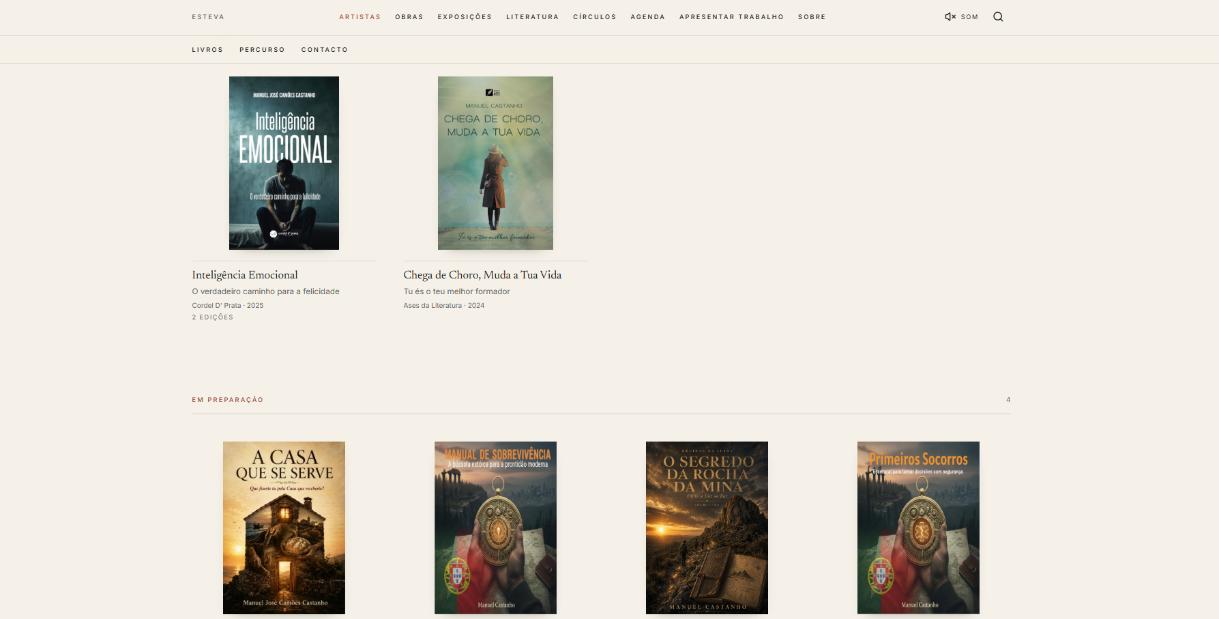Open the SOBRE page
The width and height of the screenshot is (1219, 619).
pyautogui.click(x=812, y=17)
